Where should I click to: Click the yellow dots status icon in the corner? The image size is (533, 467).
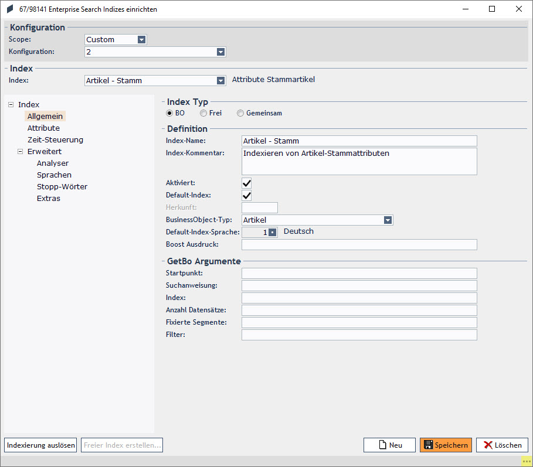[527, 461]
